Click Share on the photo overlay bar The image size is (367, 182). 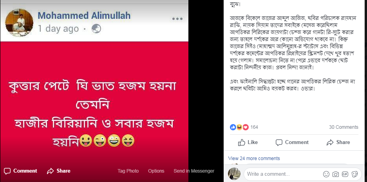[x=59, y=171]
